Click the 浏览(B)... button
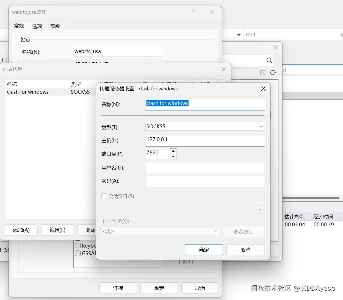343x300 pixels. pyautogui.click(x=244, y=232)
